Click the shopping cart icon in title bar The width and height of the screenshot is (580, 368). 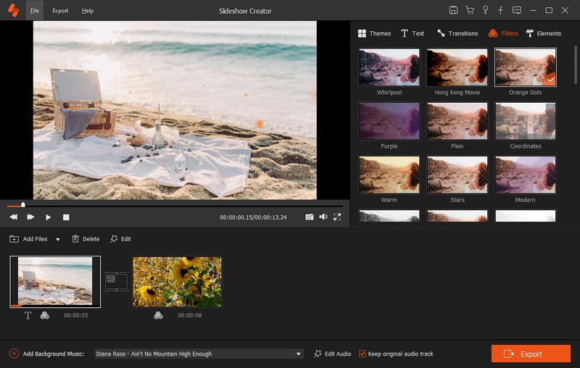tap(469, 10)
